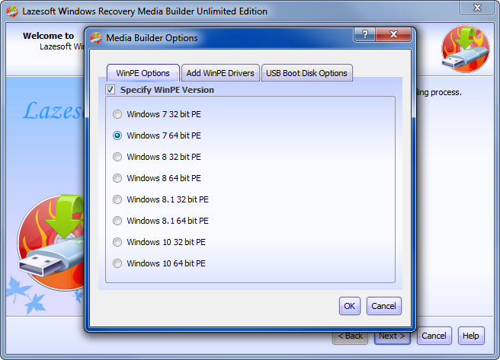Screen dimensions: 500x360
Task: Click Cancel in the main wizard window
Action: pos(434,336)
